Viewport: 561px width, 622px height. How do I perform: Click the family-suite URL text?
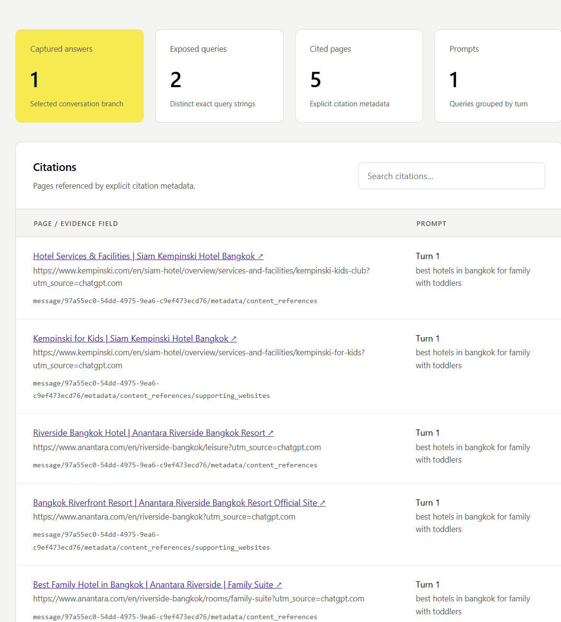pos(198,599)
